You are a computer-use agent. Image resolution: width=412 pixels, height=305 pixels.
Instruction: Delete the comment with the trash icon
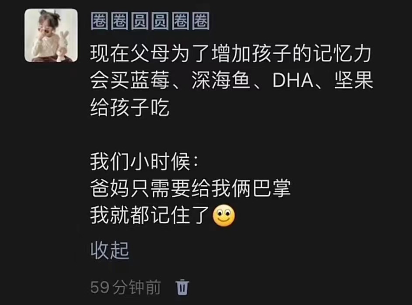[182, 287]
